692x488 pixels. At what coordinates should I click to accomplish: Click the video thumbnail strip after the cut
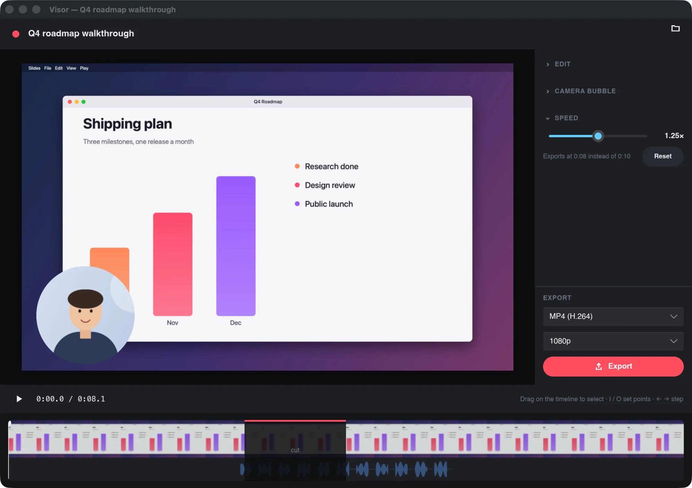515,439
